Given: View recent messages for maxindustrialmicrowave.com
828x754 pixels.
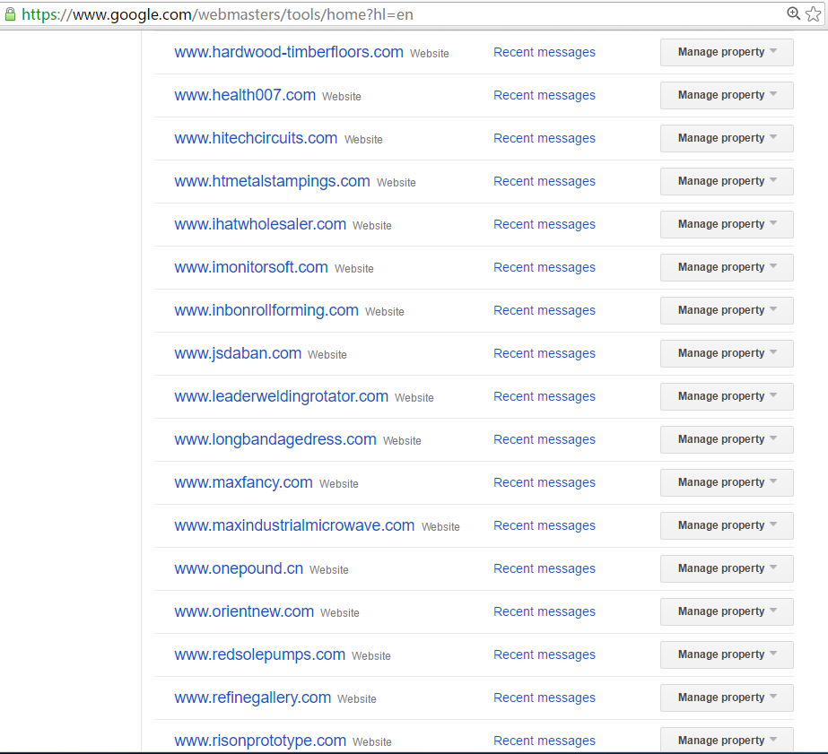Looking at the screenshot, I should tap(545, 526).
